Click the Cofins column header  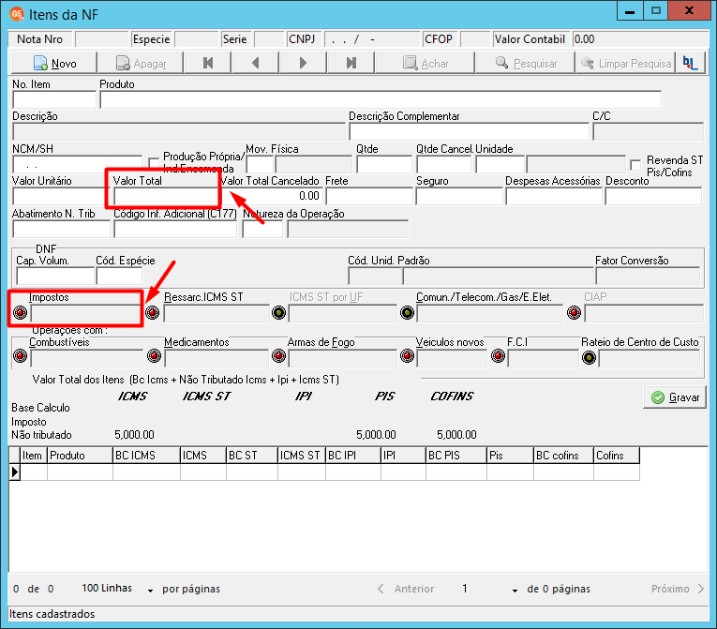point(617,456)
